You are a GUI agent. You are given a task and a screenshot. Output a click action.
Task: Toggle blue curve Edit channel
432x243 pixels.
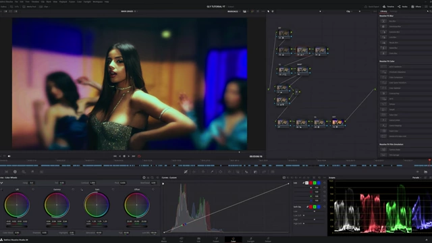[319, 183]
